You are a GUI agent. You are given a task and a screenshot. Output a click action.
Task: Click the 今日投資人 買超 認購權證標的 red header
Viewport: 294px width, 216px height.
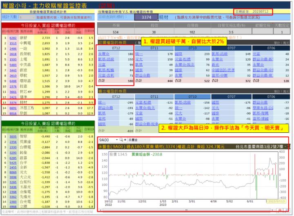(48, 25)
